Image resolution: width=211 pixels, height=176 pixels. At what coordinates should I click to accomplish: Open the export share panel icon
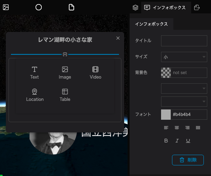197,8
